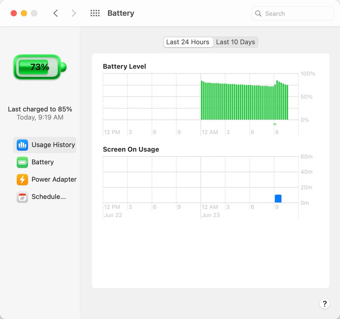Open the Power Adapter section
The image size is (340, 319).
tap(54, 179)
